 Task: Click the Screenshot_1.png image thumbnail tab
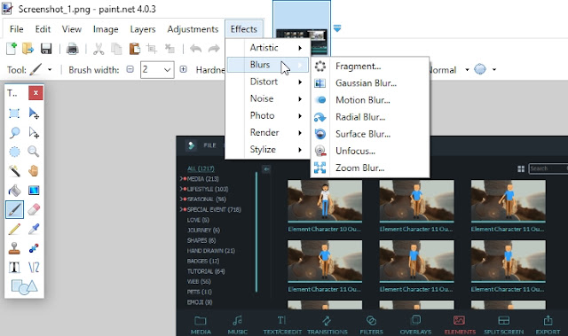pyautogui.click(x=302, y=27)
